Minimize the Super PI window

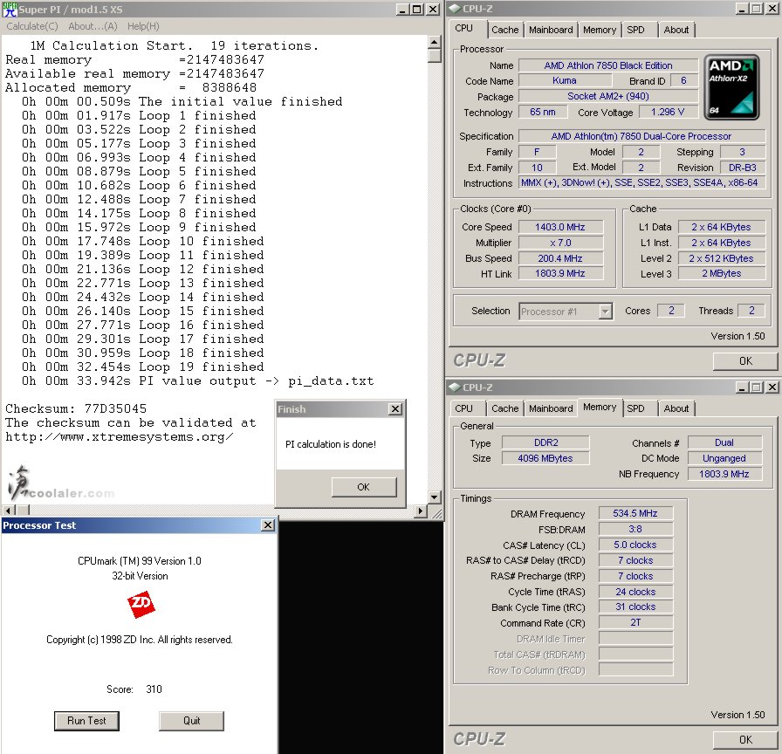pyautogui.click(x=403, y=9)
